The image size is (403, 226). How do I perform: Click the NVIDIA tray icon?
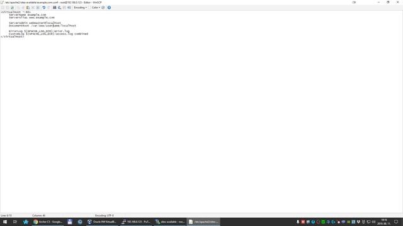[348, 222]
